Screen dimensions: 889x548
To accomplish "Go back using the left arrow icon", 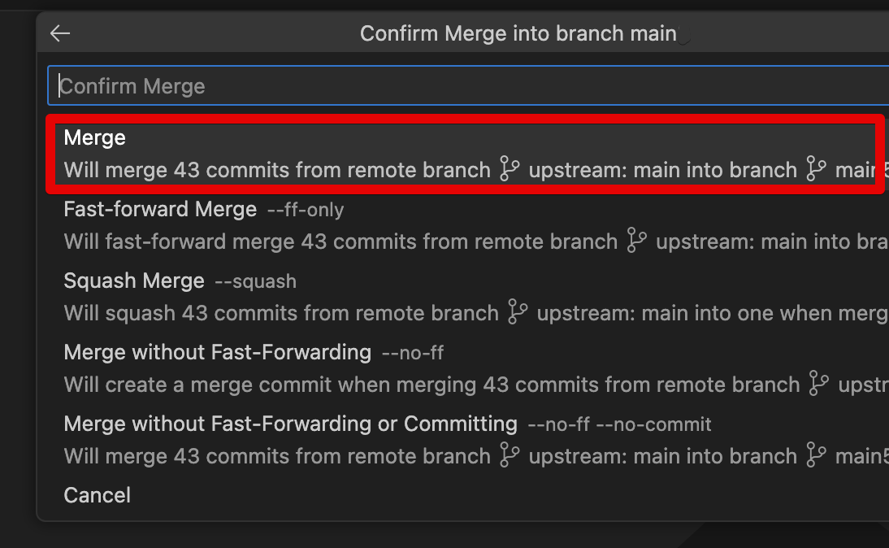I will 59,33.
